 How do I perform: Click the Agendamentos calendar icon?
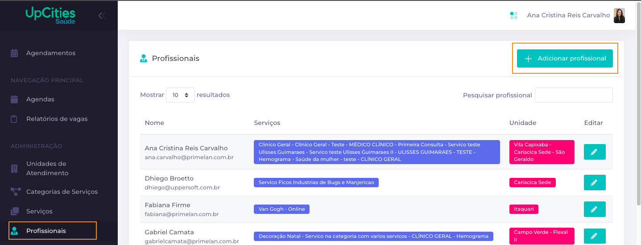(14, 53)
